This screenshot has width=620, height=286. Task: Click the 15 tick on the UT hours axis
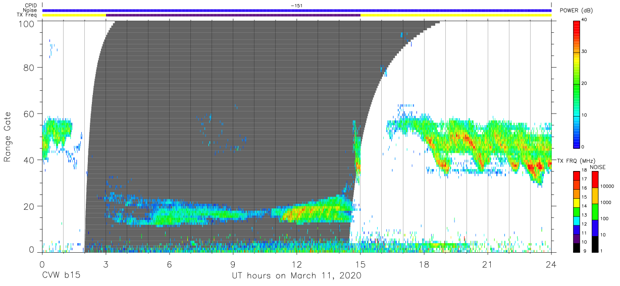pos(360,264)
